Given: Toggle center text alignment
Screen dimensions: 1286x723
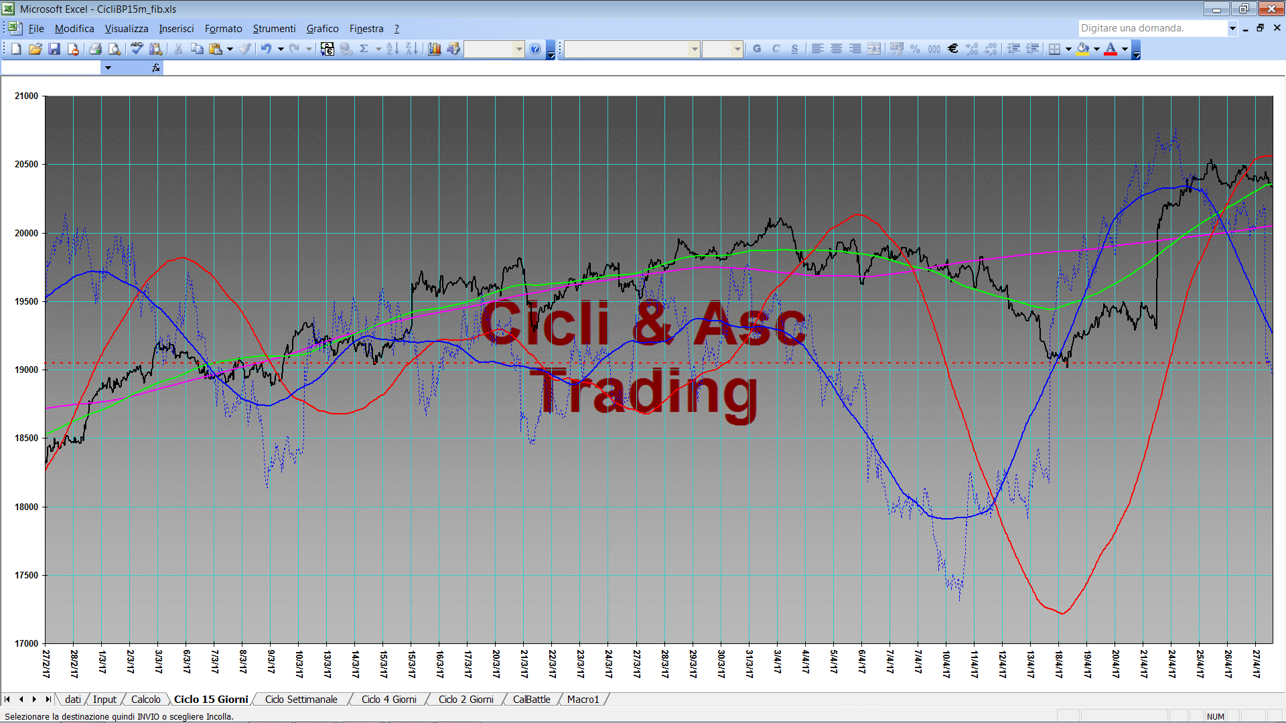Looking at the screenshot, I should point(837,49).
